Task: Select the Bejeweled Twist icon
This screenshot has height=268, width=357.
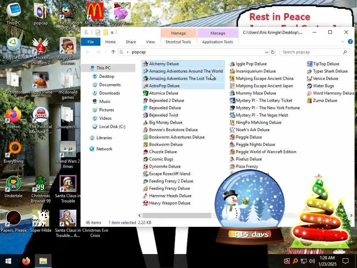Action: point(145,115)
